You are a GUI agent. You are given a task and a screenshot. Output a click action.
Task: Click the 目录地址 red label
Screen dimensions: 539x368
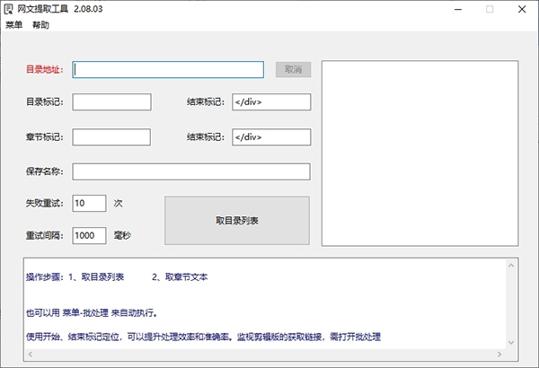click(45, 69)
